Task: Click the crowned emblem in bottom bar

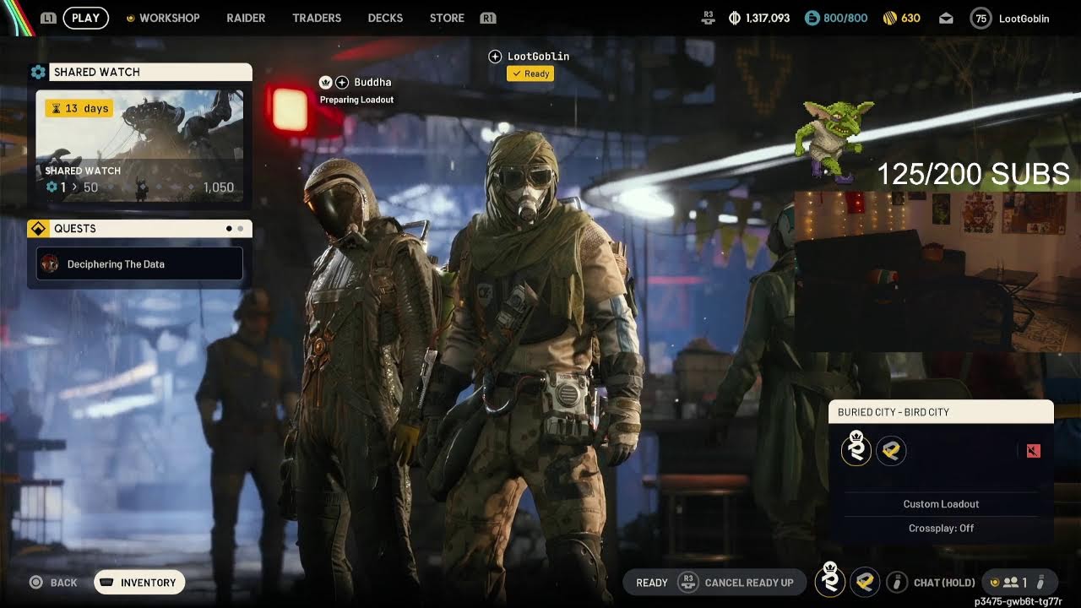Action: [829, 581]
